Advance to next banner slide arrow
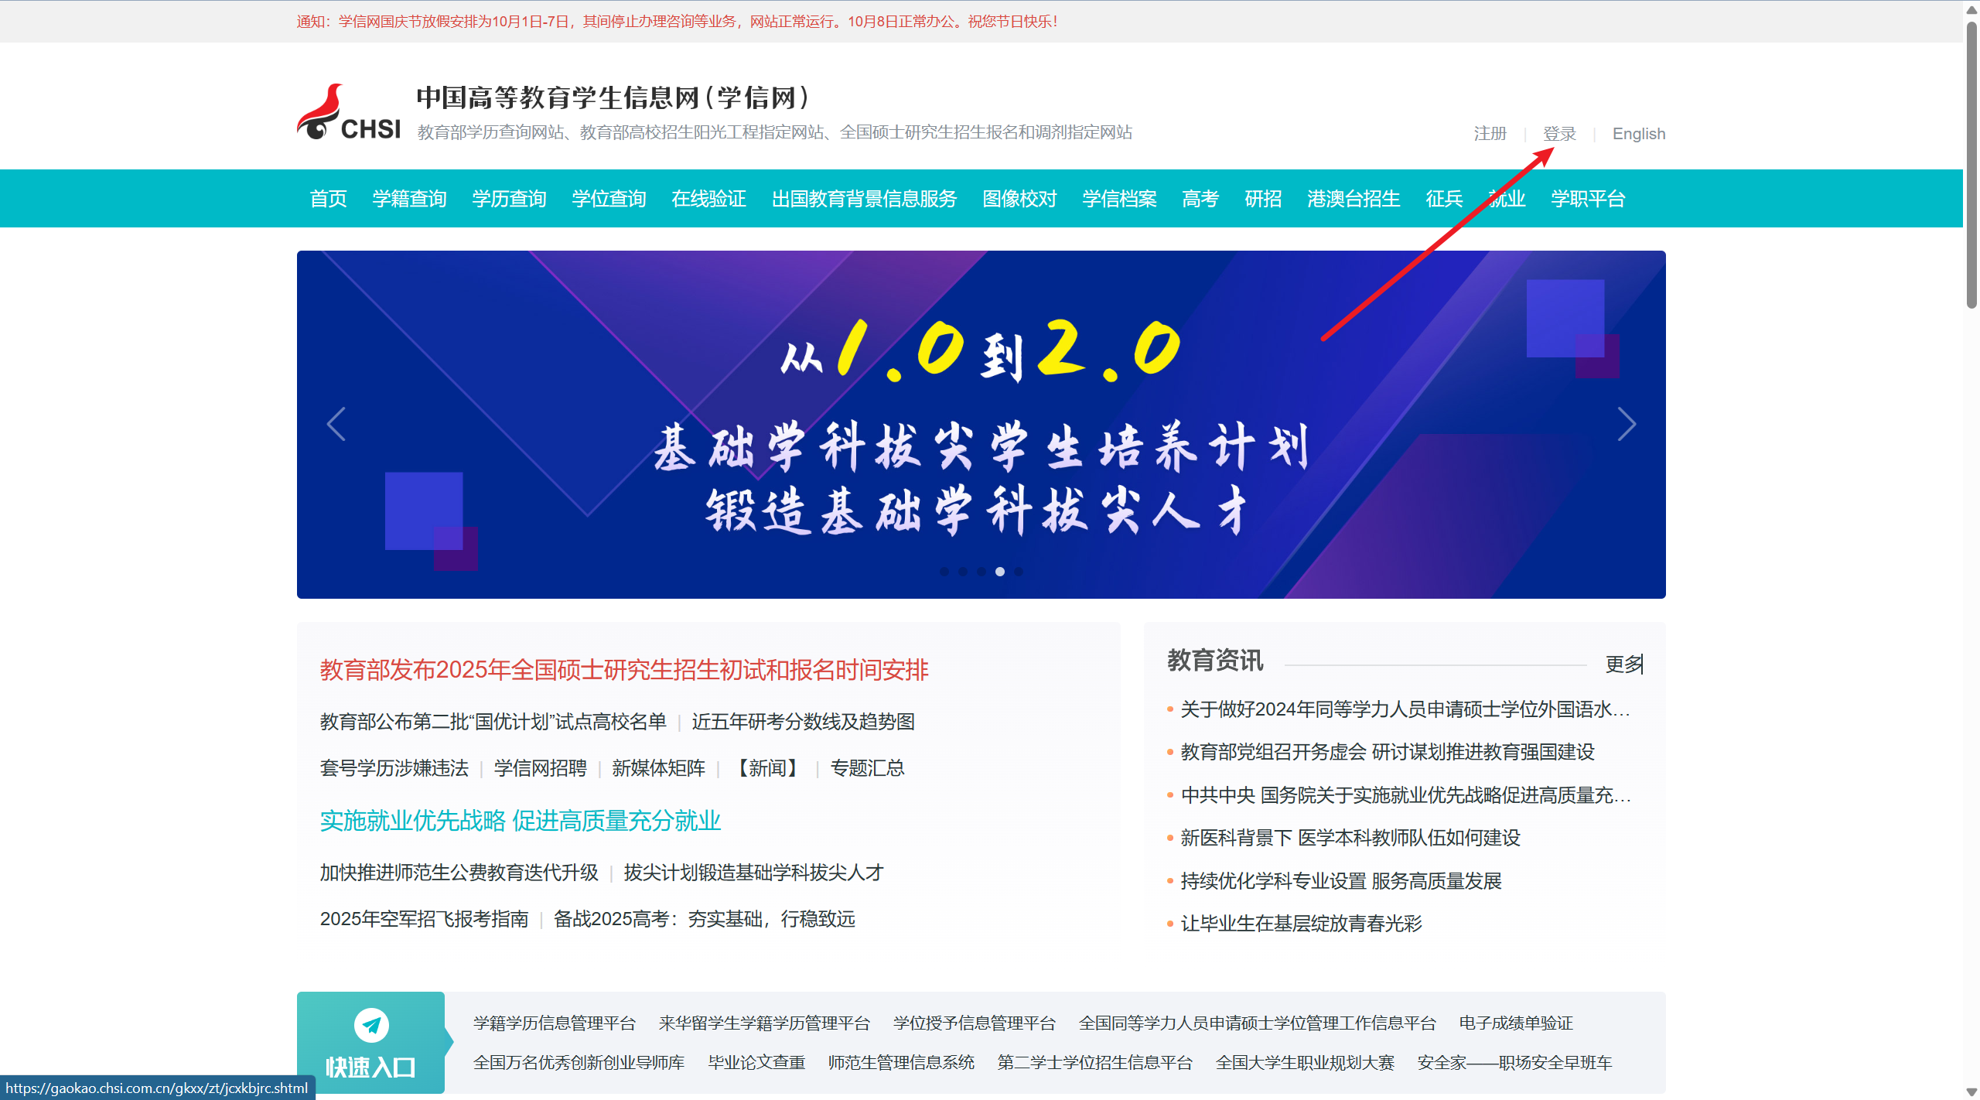1980x1100 pixels. (1626, 424)
